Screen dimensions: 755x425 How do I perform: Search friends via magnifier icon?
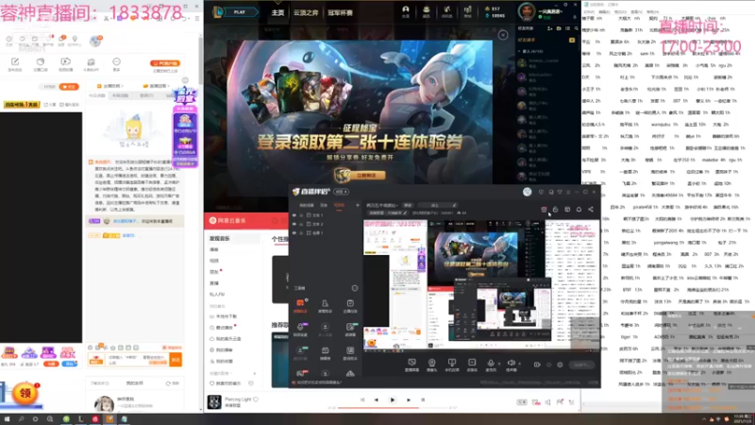pyautogui.click(x=577, y=29)
